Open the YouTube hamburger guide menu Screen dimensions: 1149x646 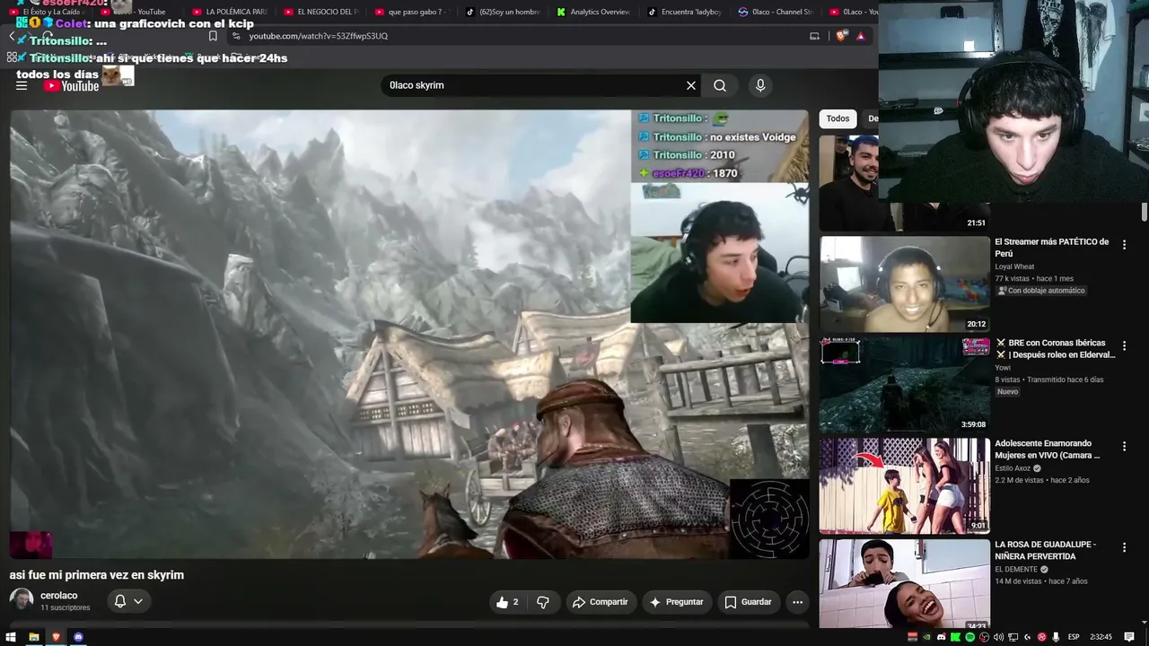[22, 86]
